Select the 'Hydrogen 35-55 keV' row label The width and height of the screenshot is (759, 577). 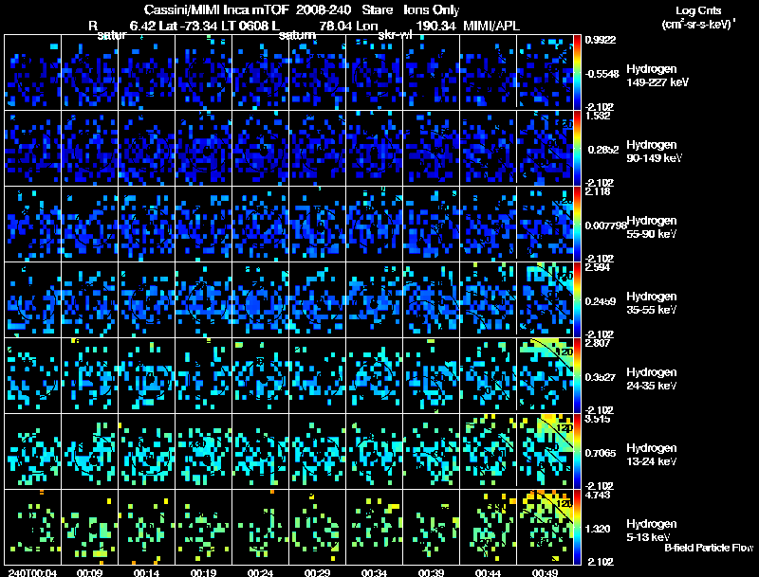tap(652, 303)
